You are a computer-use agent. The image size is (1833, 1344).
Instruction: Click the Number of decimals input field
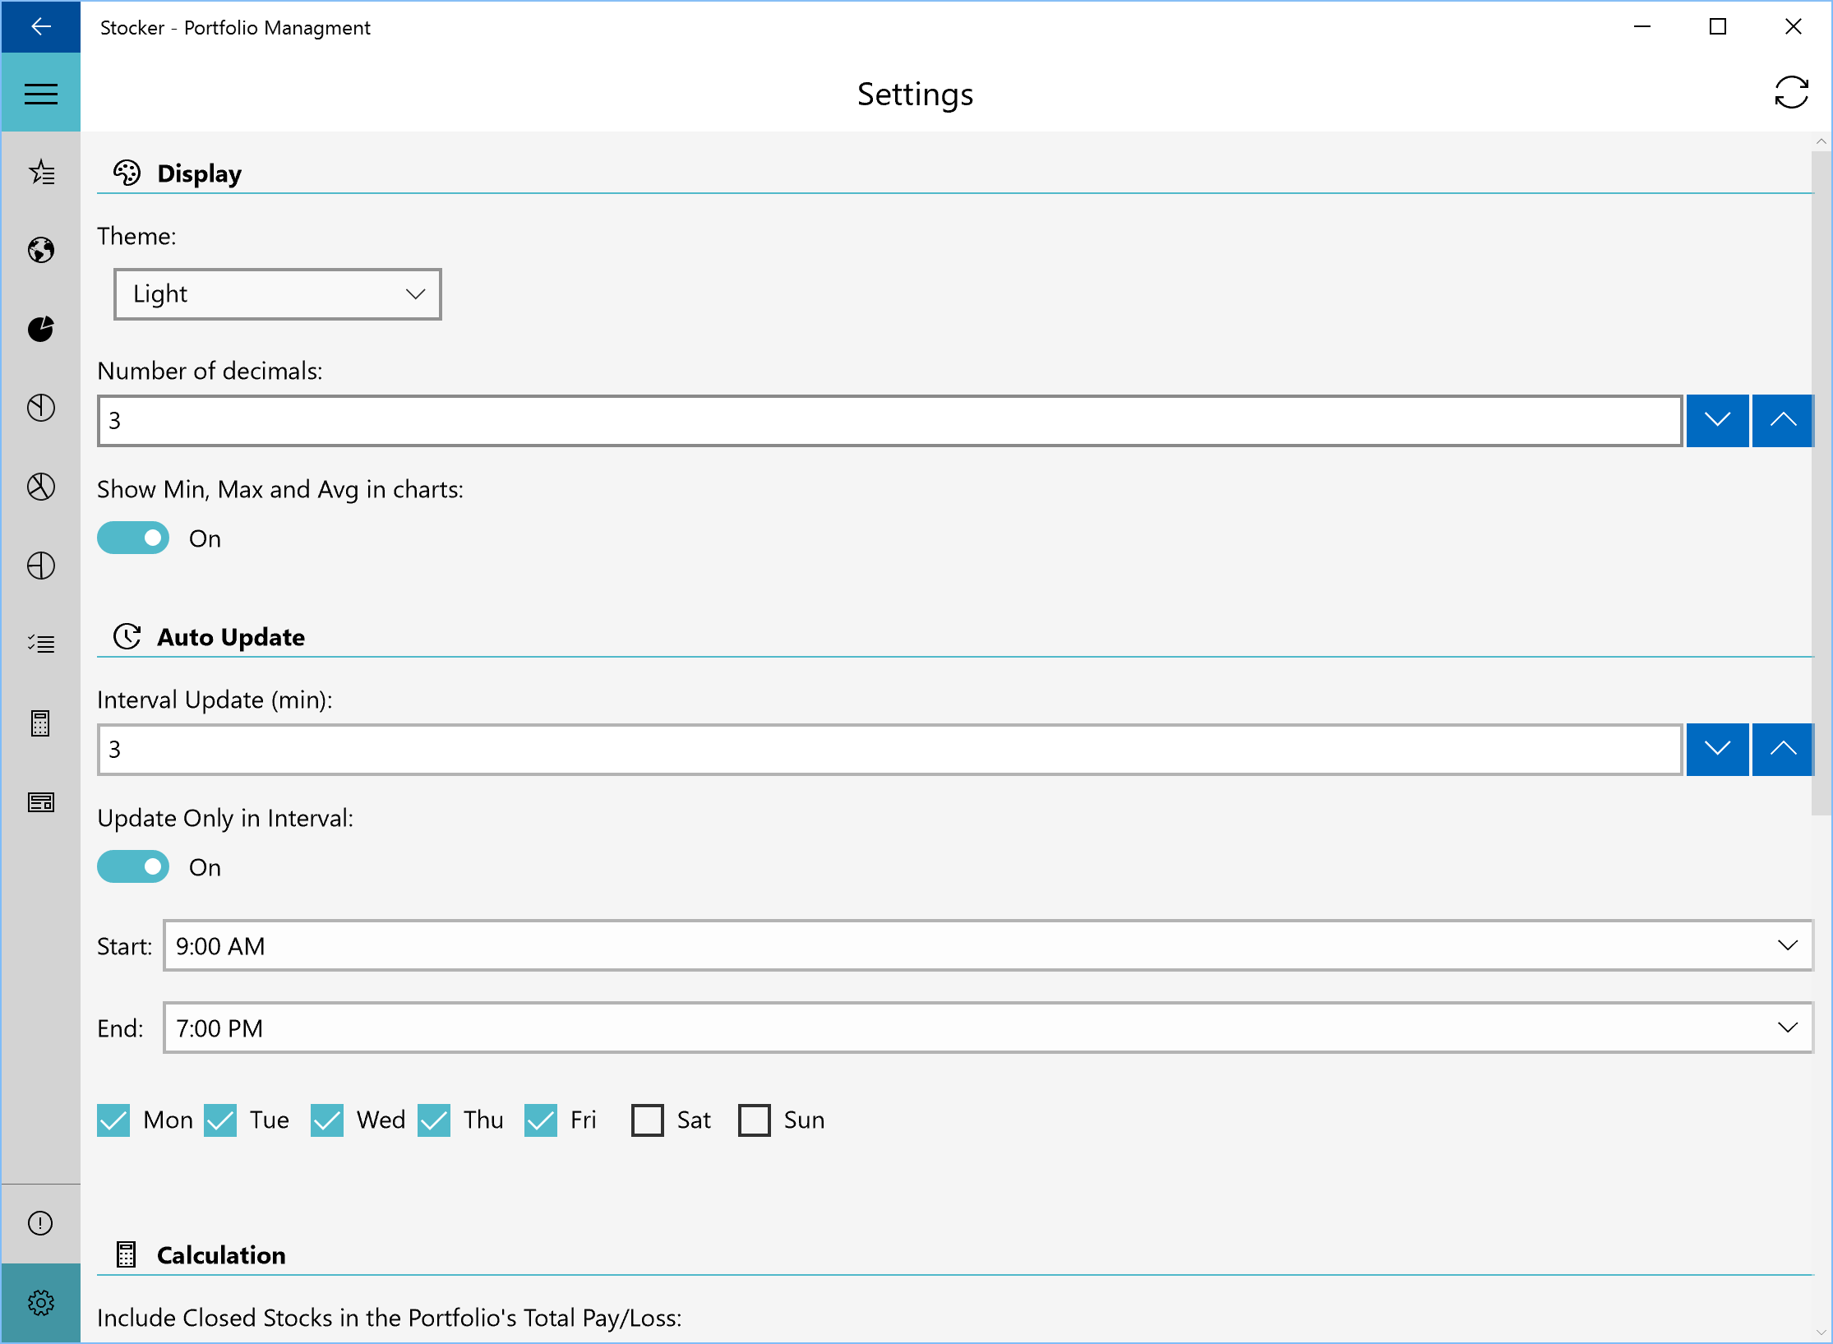889,421
